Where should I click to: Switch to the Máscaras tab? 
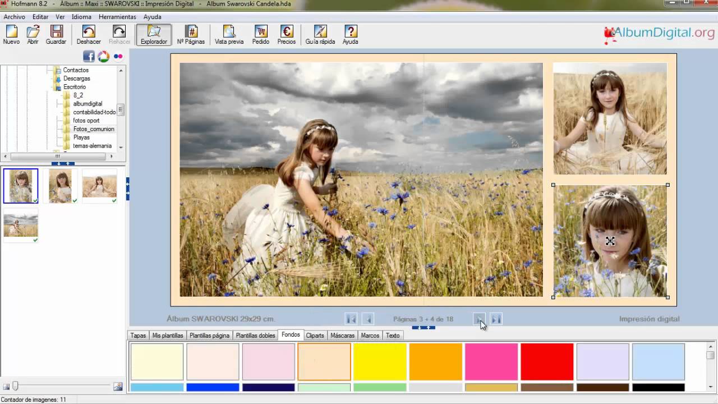pyautogui.click(x=342, y=336)
